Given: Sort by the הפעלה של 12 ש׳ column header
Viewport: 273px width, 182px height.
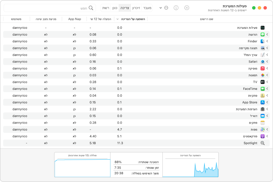Looking at the screenshot, I should pos(101,19).
